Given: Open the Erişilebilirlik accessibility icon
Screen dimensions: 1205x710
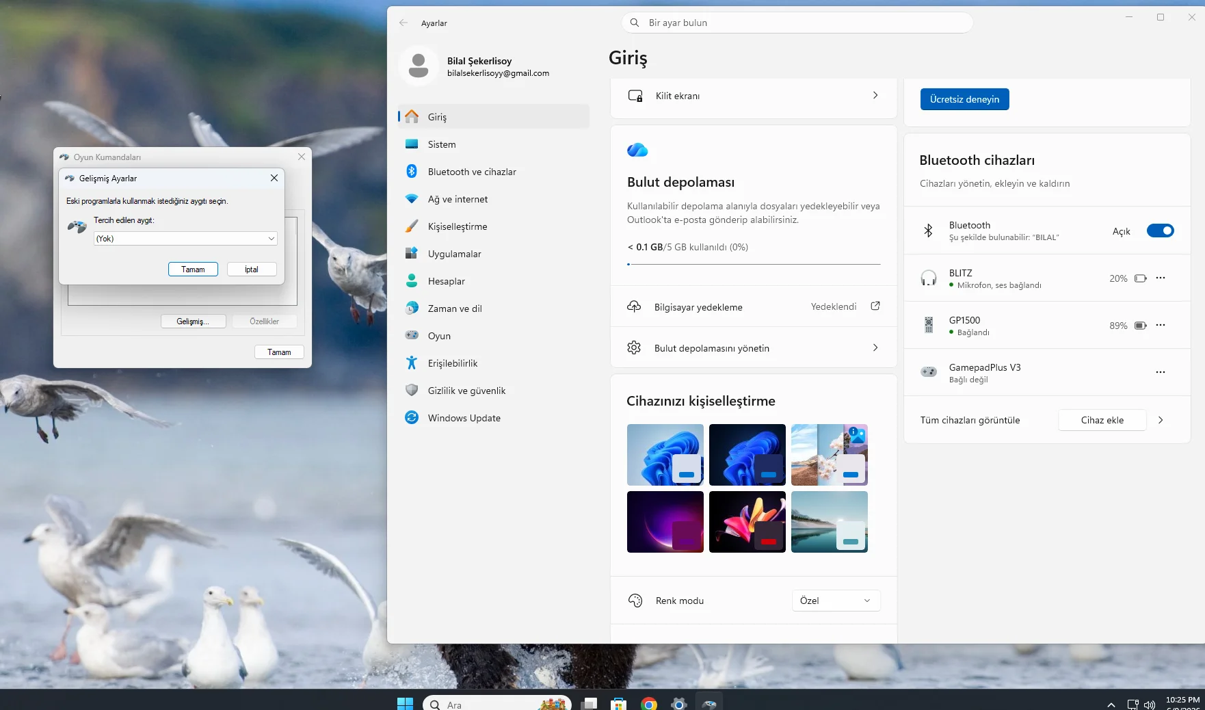Looking at the screenshot, I should (412, 363).
